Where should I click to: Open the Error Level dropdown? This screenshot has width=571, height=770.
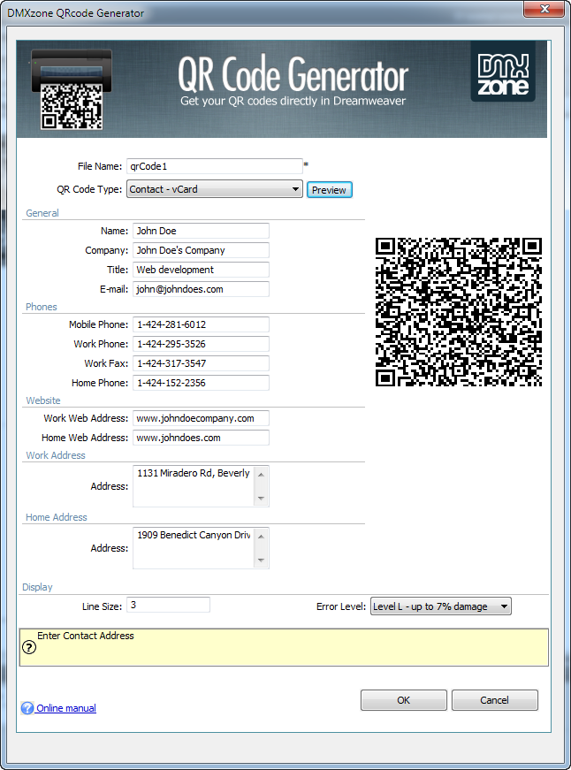pos(440,606)
